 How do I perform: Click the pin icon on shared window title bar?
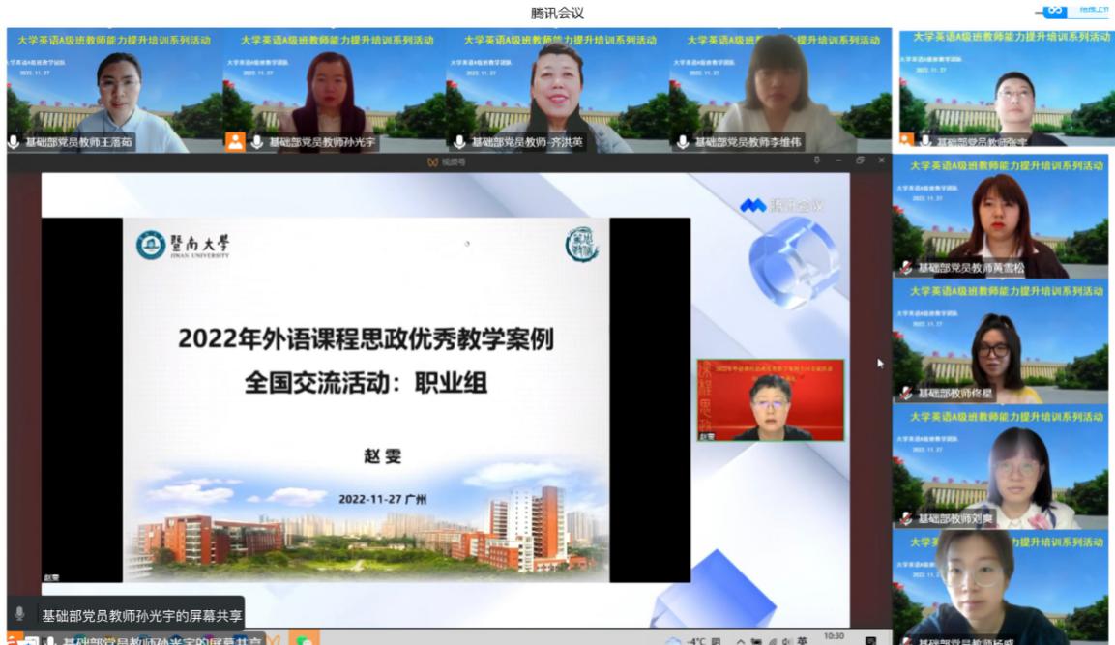point(816,161)
